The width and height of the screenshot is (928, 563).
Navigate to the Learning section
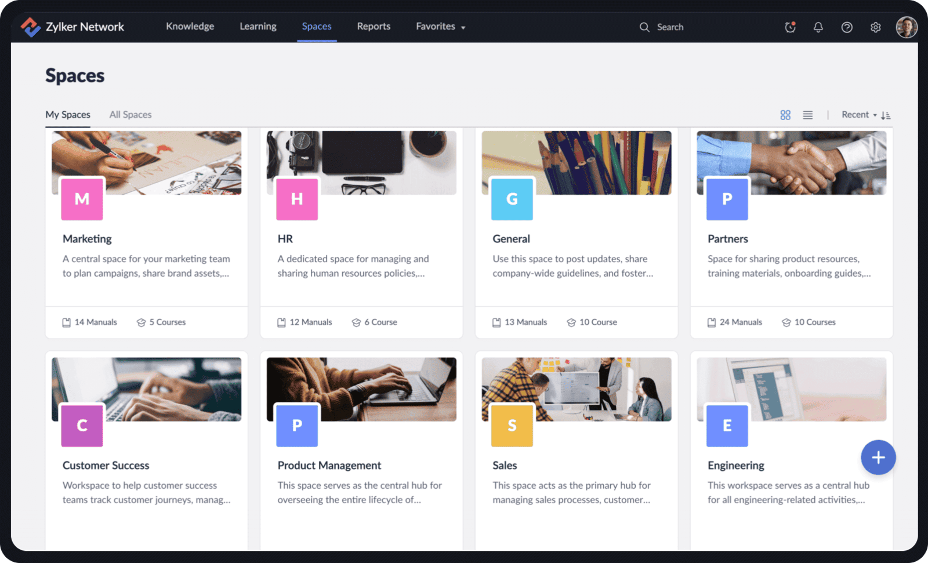tap(258, 26)
